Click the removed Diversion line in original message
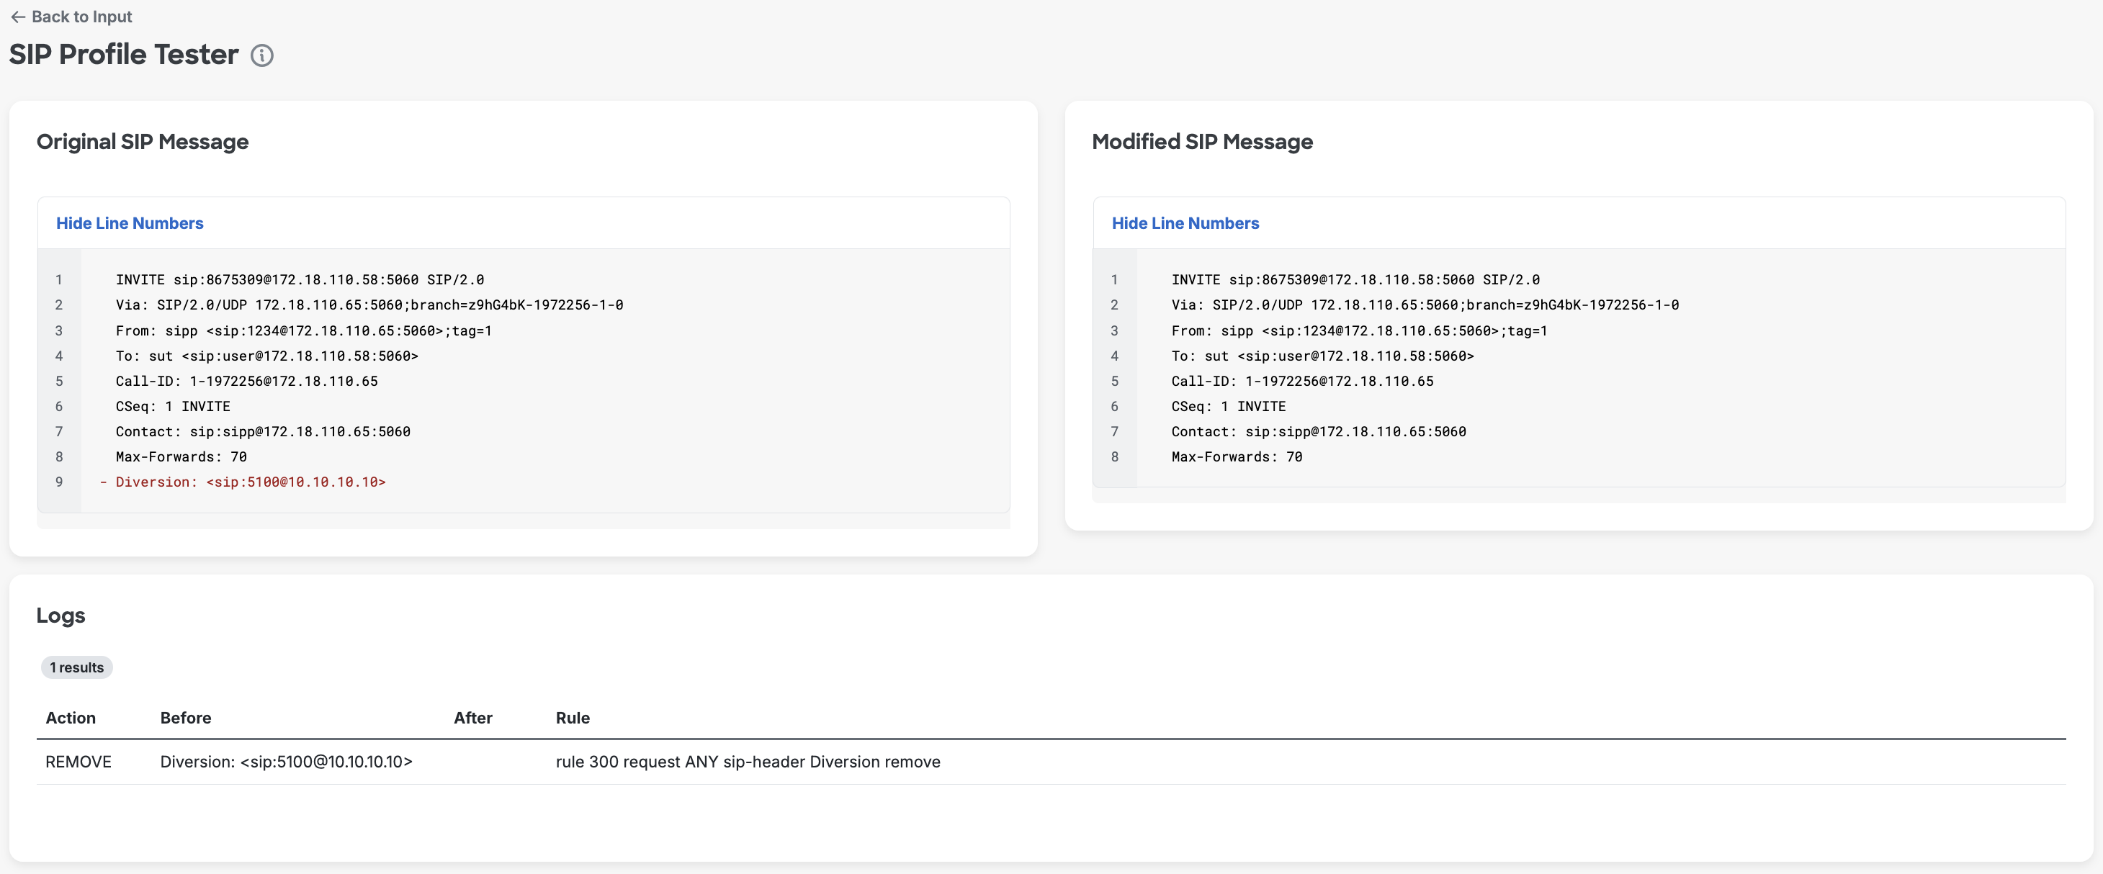 243,482
